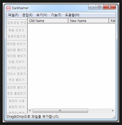
Task: Click the 확장자 삭제 button
Action: [17, 101]
